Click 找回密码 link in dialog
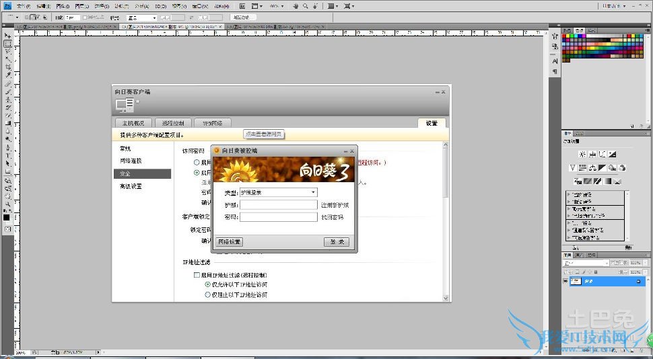This screenshot has width=653, height=359. tap(333, 217)
